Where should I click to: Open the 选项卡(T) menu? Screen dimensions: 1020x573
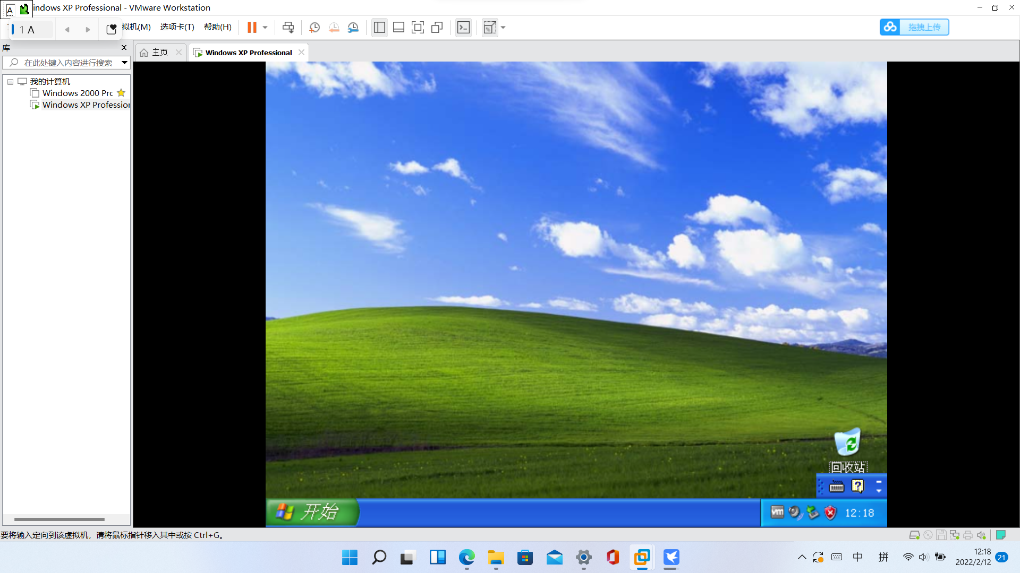(x=177, y=27)
